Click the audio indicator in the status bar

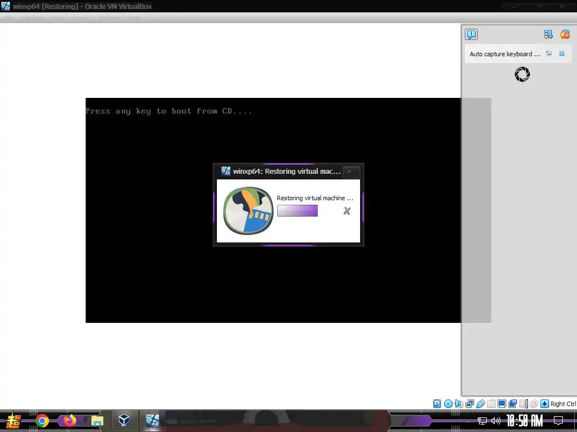[x=459, y=404]
